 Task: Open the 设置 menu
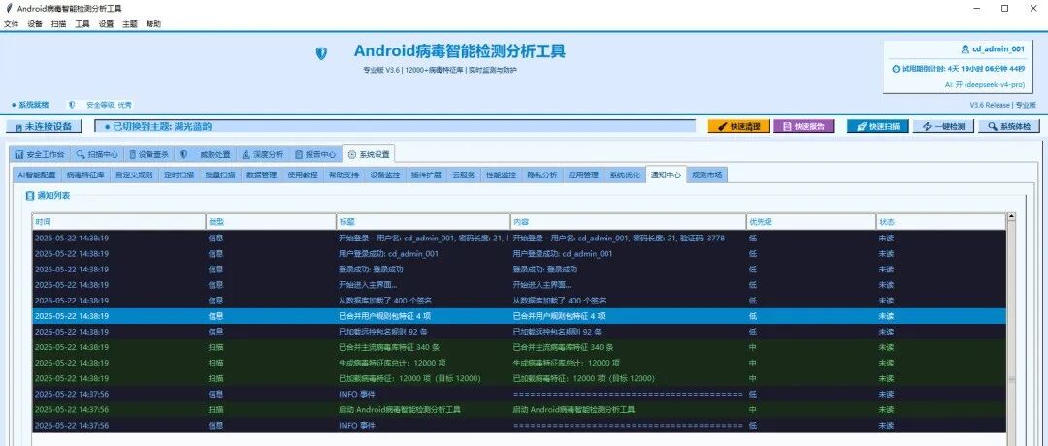click(x=106, y=24)
